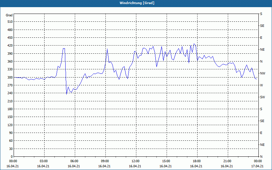Select compass label "N" level with 0
Screen dimensions: 272x170
(x=261, y=157)
